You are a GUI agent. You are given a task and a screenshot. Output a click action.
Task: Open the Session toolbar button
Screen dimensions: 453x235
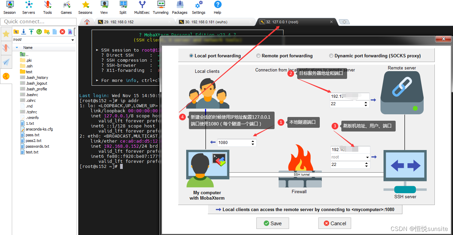click(9, 8)
